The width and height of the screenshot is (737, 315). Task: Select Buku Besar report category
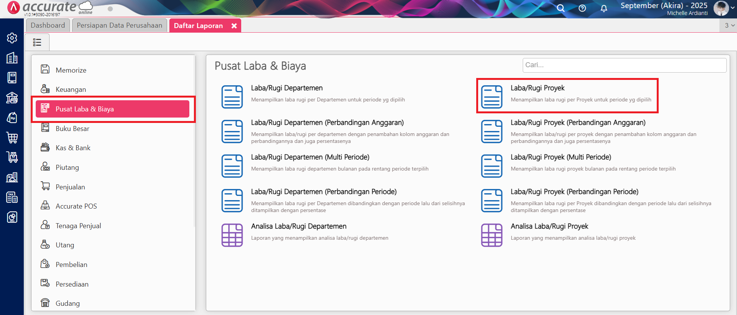(x=72, y=129)
